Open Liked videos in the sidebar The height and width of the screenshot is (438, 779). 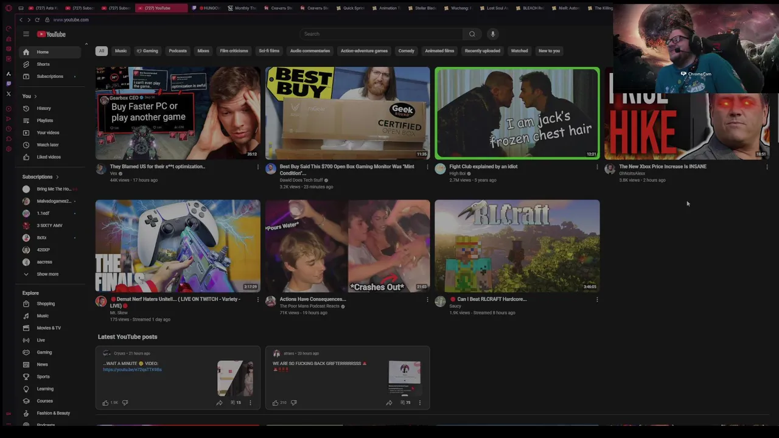tap(50, 157)
